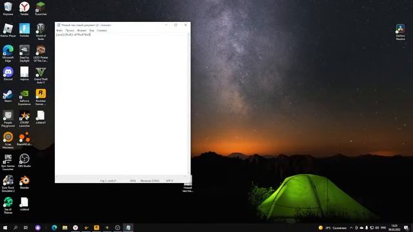
Task: Launch the Fortnite desktop shortcut
Action: [25, 30]
